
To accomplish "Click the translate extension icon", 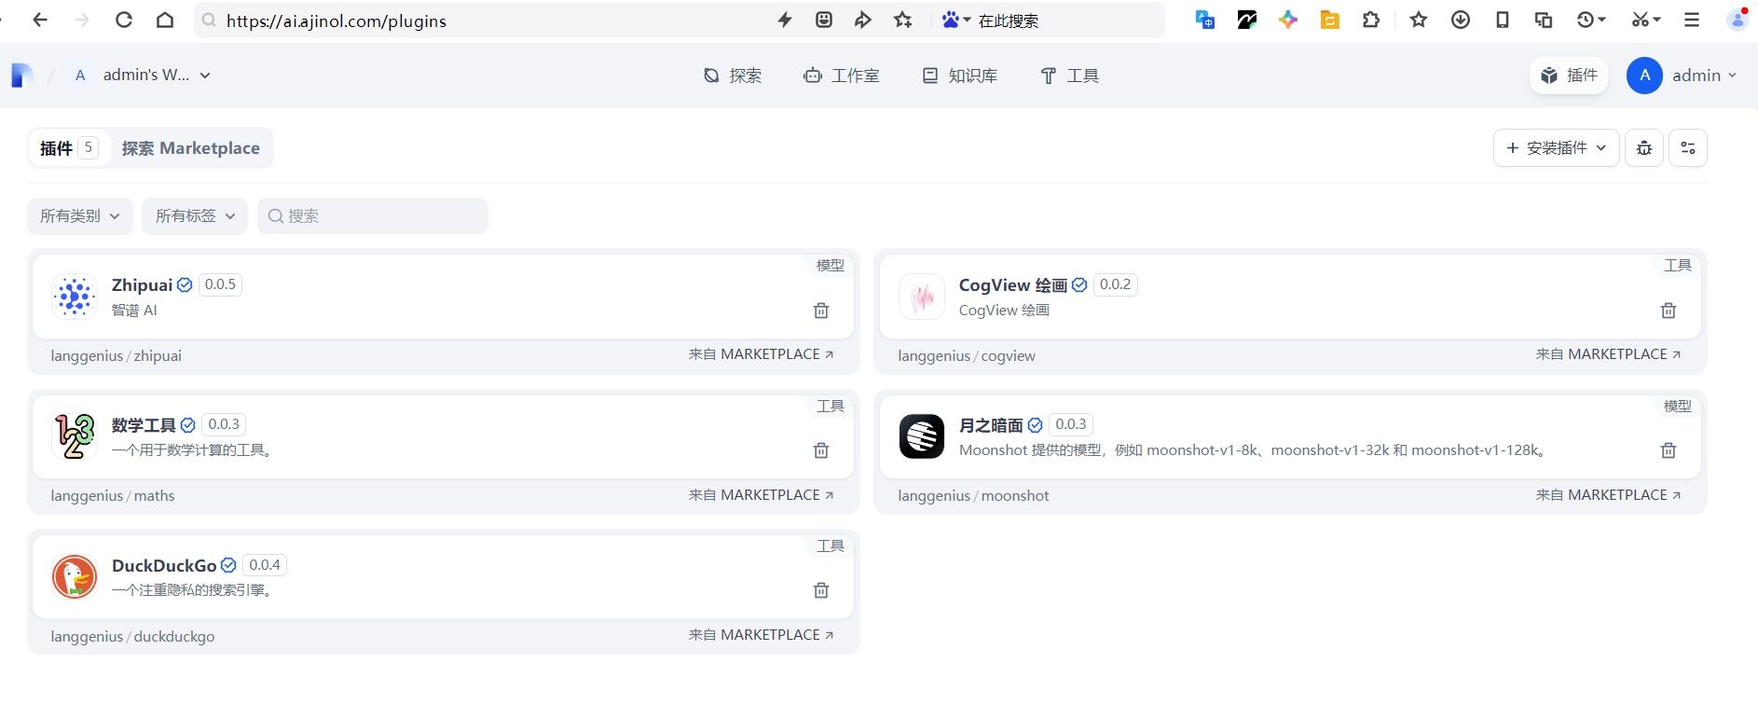I will (x=1204, y=20).
